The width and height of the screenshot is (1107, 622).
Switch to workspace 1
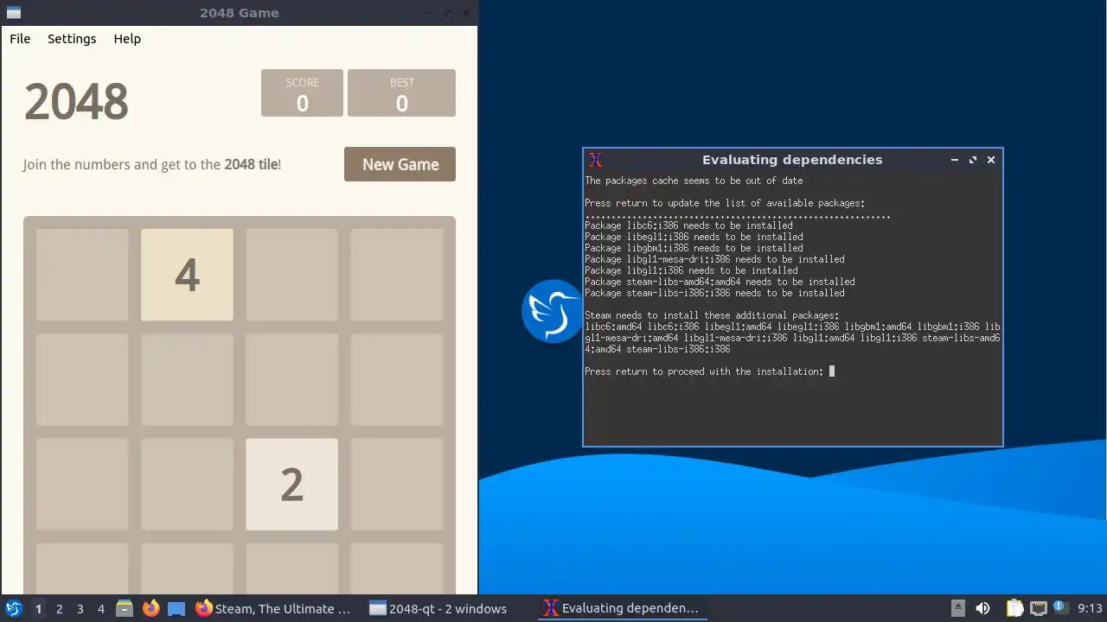(x=38, y=609)
